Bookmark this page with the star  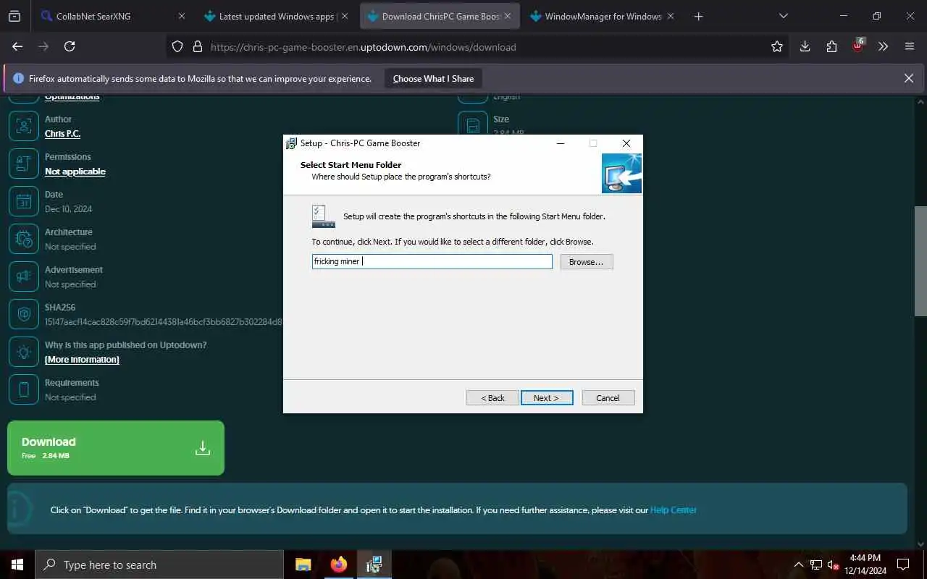pyautogui.click(x=777, y=46)
